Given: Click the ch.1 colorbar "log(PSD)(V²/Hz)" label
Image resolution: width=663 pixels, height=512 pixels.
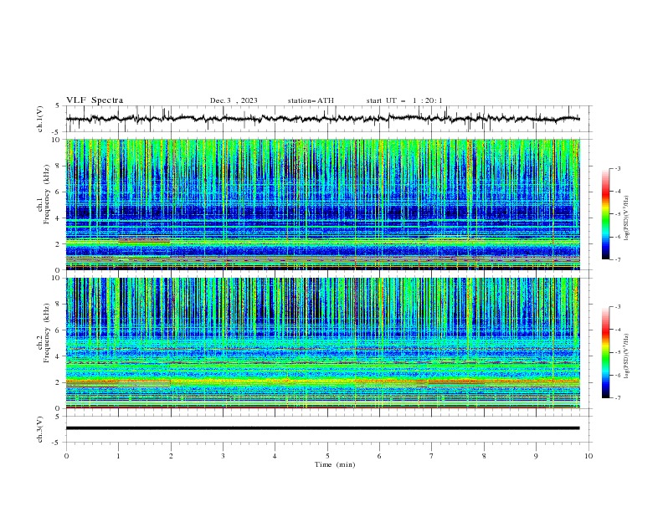Looking at the screenshot, I should 626,218.
